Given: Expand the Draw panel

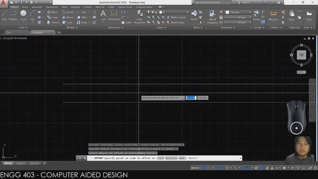Looking at the screenshot, I should (23, 27).
